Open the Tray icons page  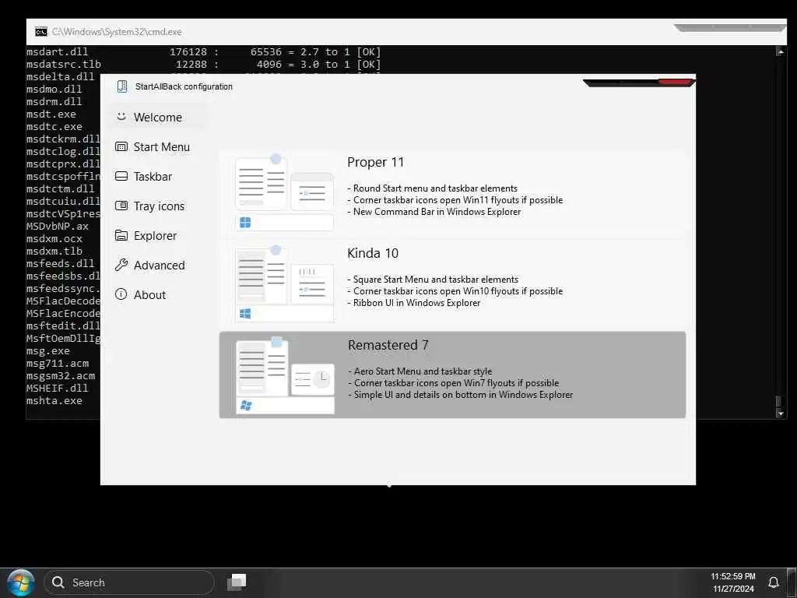tap(159, 206)
